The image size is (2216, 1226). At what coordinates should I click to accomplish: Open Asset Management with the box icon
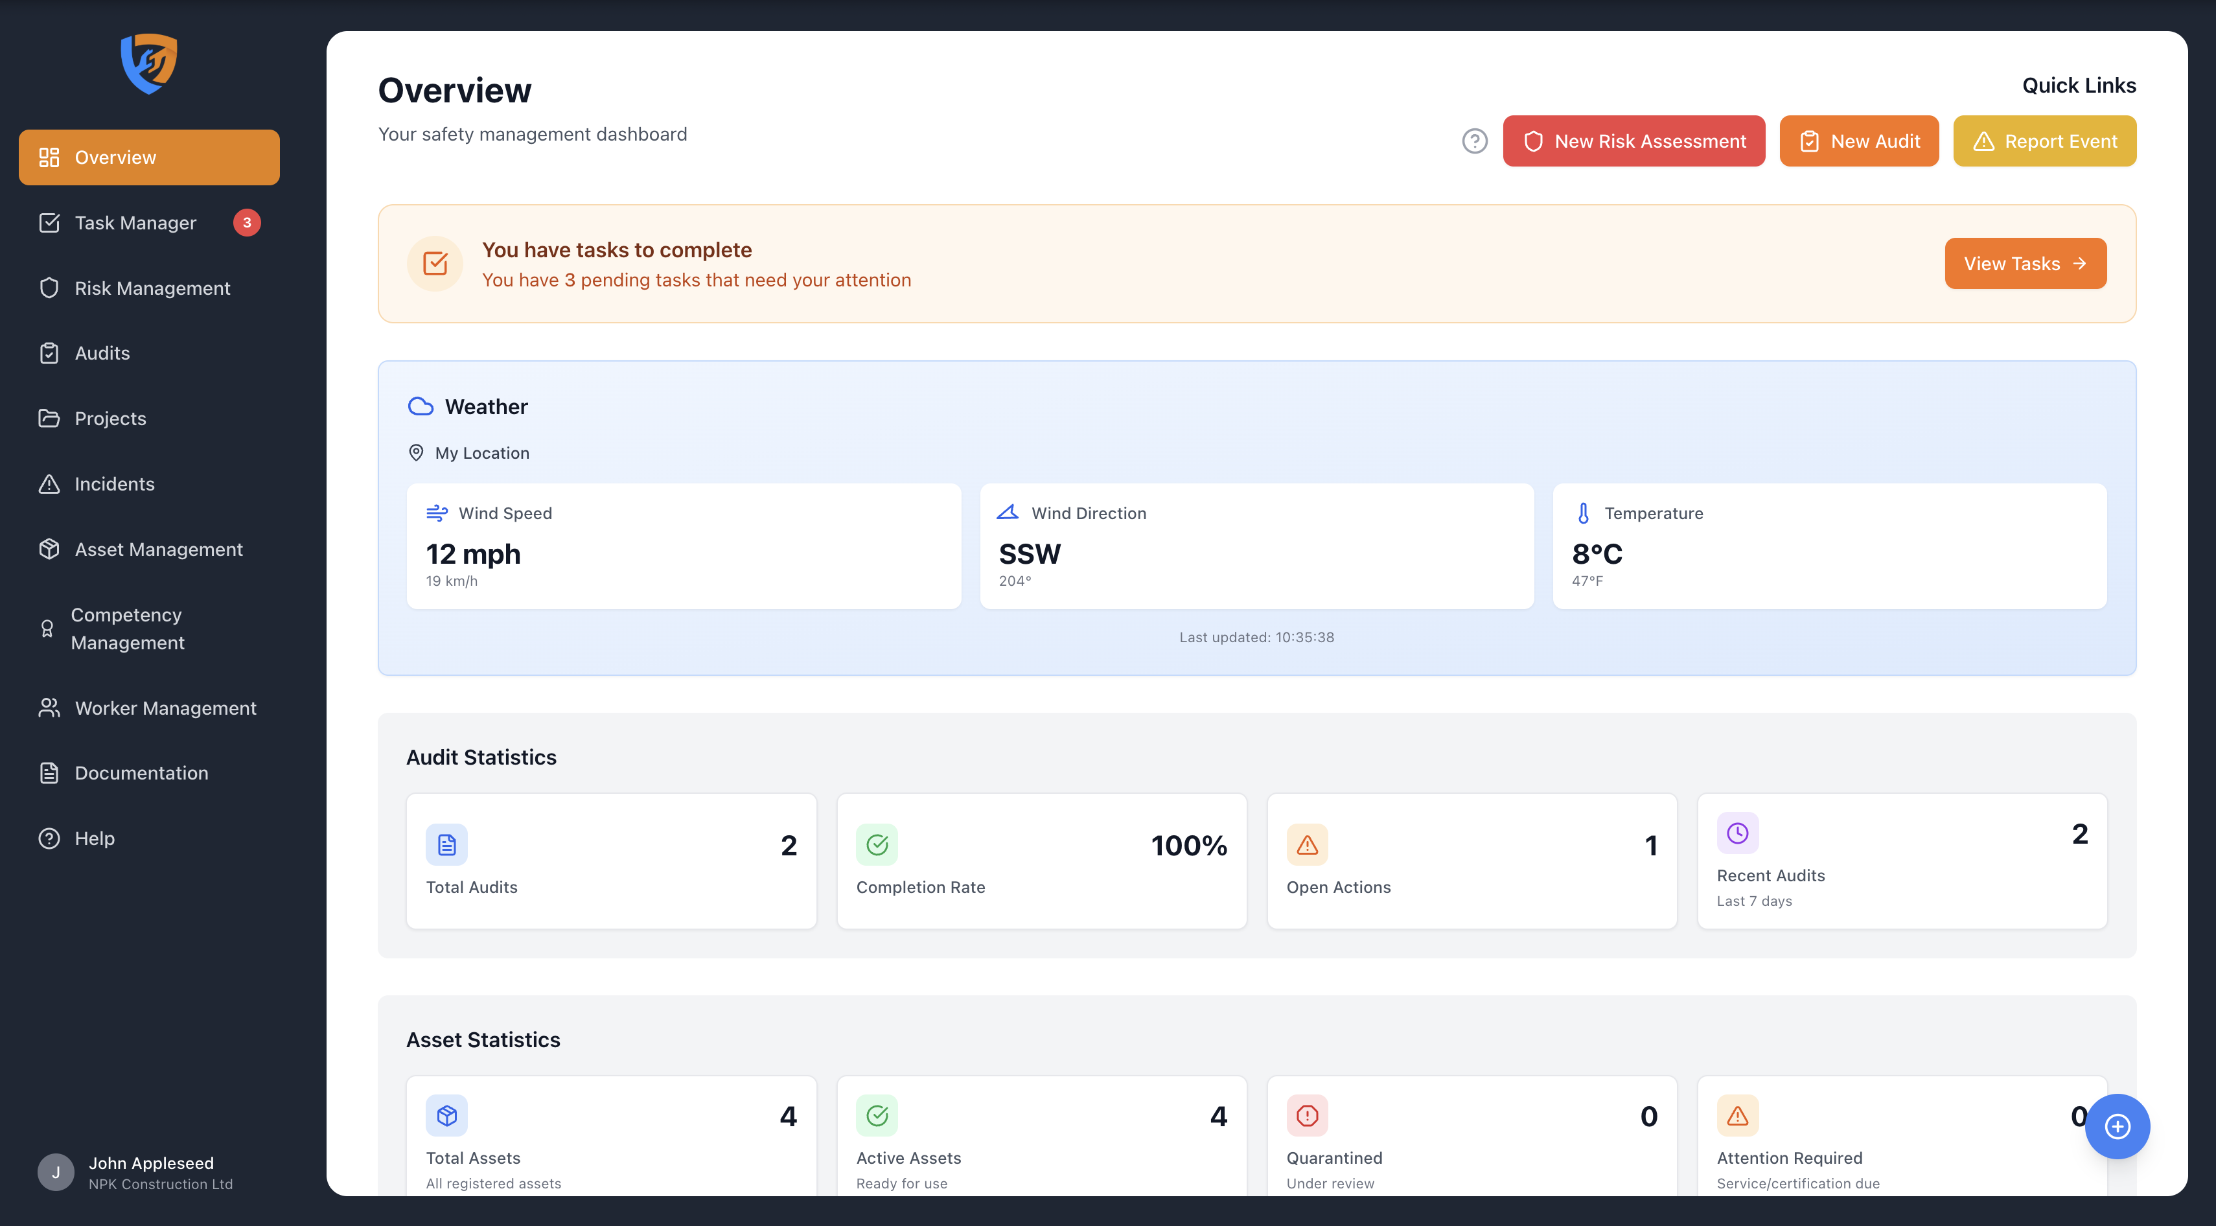pos(49,549)
